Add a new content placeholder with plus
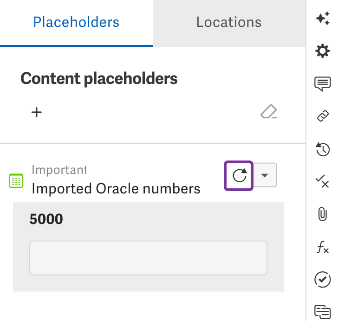The image size is (338, 321). point(37,112)
